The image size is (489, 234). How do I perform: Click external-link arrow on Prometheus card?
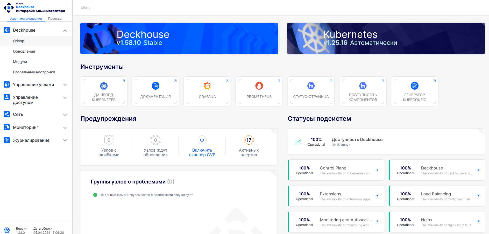(x=279, y=81)
